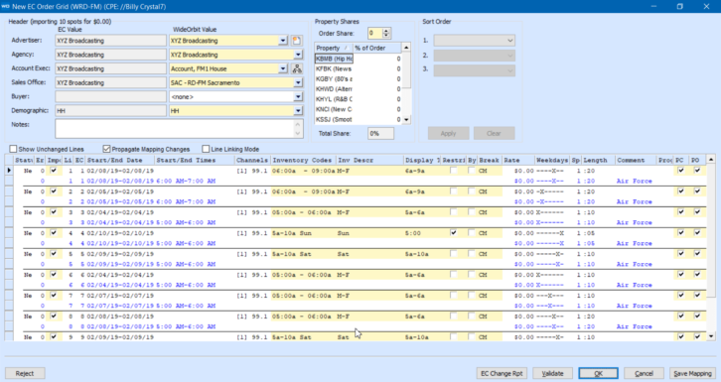Expand WideOrbit Advertiser dropdown

[x=283, y=41]
